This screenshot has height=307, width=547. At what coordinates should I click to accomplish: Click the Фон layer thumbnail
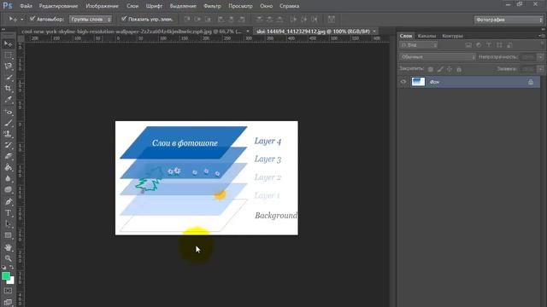(x=418, y=82)
